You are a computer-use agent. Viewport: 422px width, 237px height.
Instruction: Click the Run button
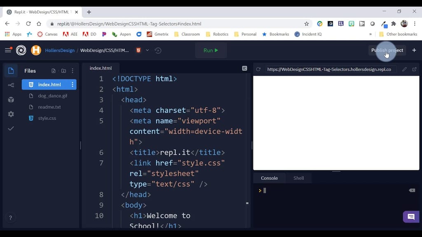tap(211, 50)
